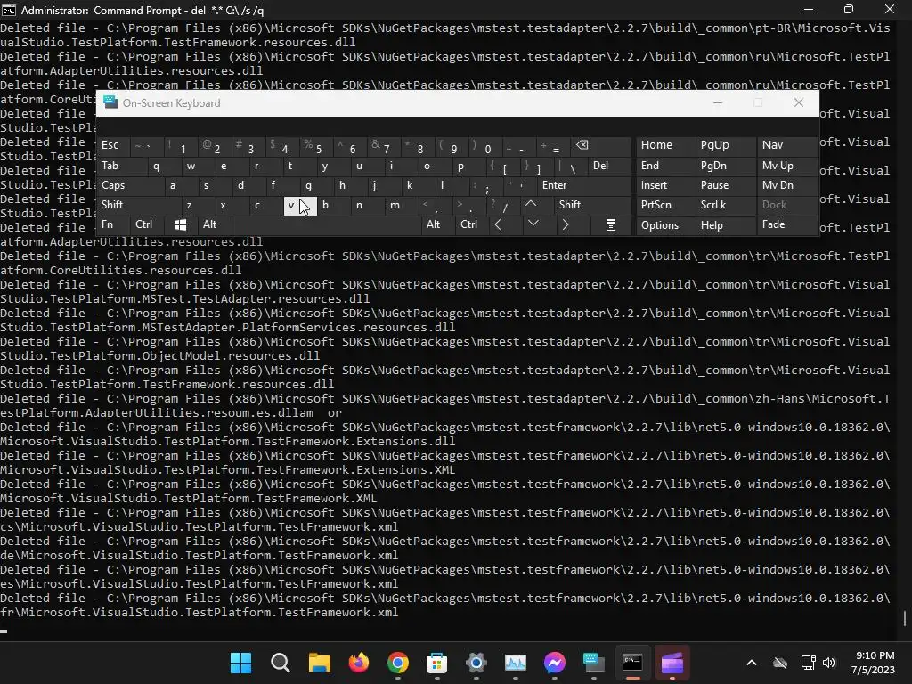The height and width of the screenshot is (684, 912).
Task: Click the Home key on keyboard
Action: point(665,145)
